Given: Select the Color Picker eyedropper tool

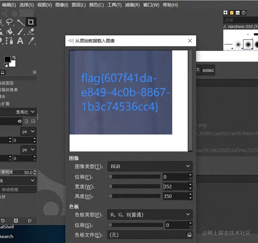Looking at the screenshot, I should point(31,41).
